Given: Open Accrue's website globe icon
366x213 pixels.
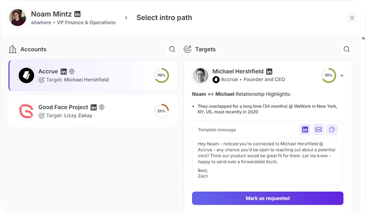Looking at the screenshot, I should click(x=72, y=71).
